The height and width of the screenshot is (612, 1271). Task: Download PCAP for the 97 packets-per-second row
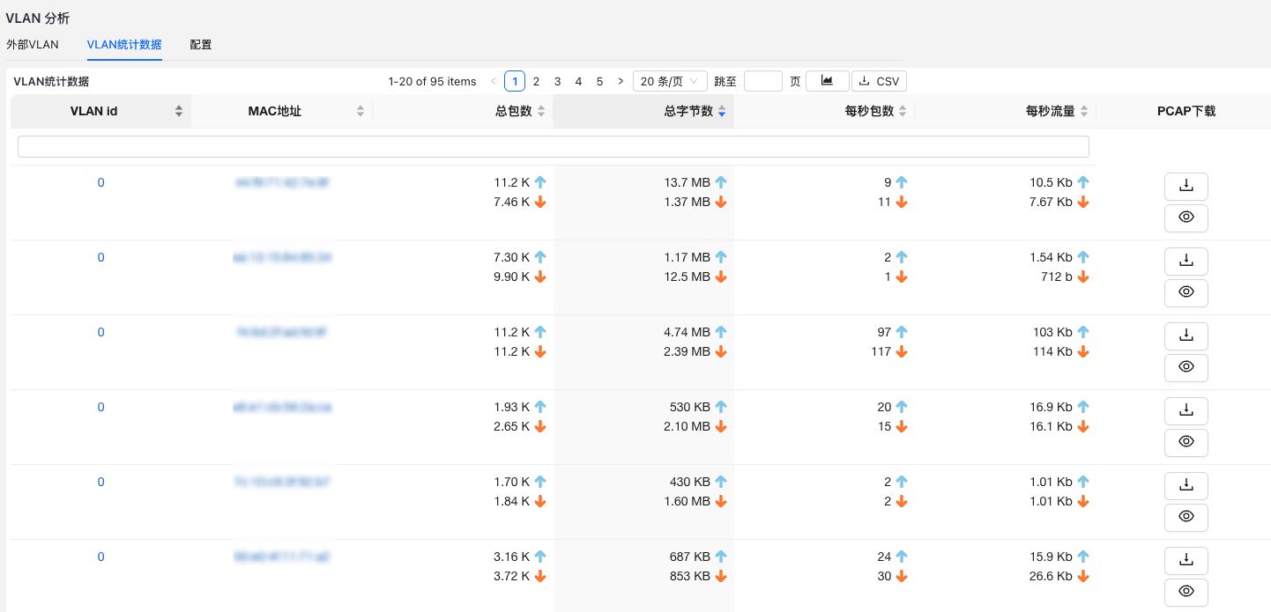point(1186,335)
